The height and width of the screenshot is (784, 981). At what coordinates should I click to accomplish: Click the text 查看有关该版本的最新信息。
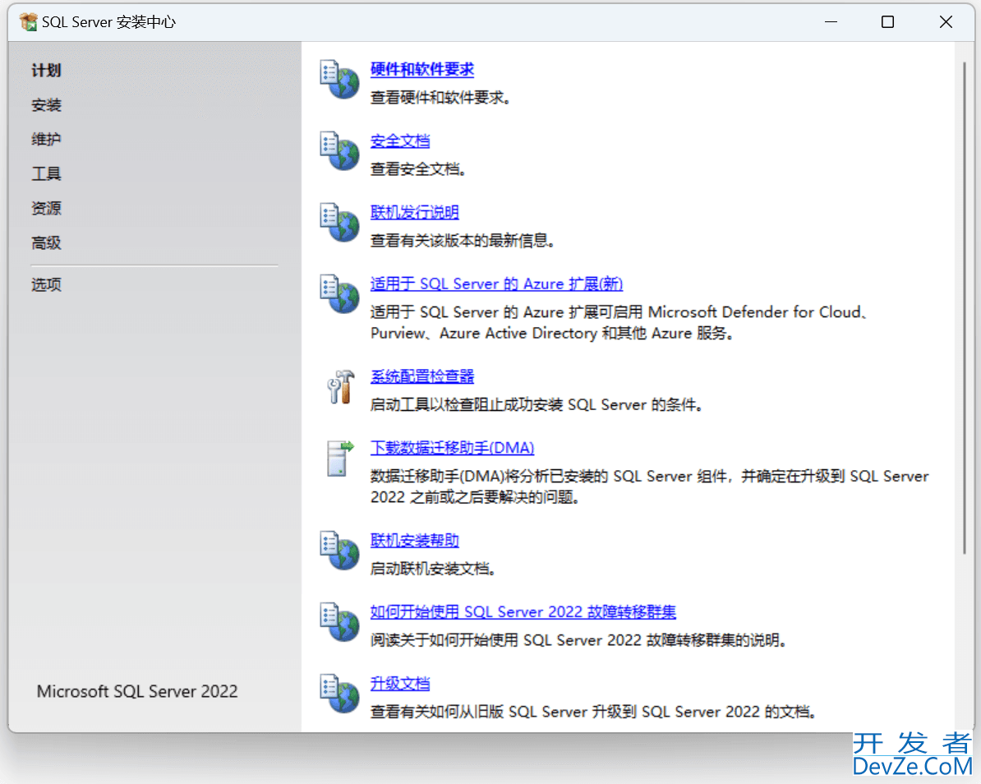click(463, 240)
